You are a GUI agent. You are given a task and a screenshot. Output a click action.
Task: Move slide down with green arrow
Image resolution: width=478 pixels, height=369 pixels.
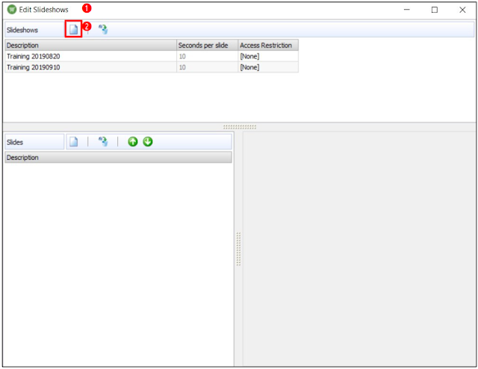tap(148, 141)
